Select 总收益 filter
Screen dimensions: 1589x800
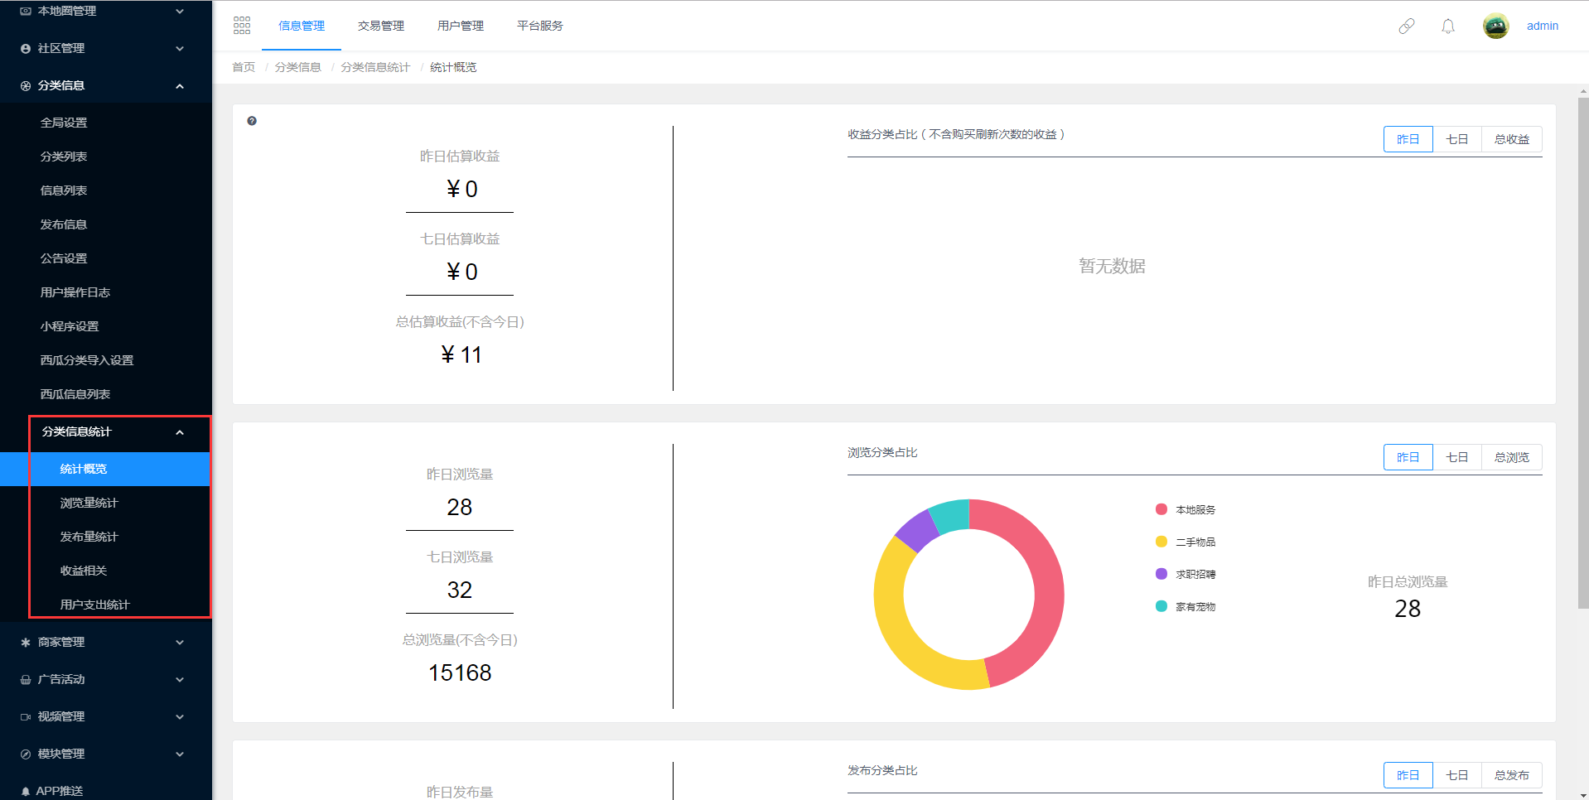(x=1512, y=139)
